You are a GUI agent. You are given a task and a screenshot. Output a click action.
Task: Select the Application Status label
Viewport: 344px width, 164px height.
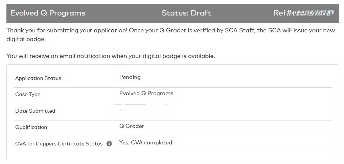[x=38, y=78]
